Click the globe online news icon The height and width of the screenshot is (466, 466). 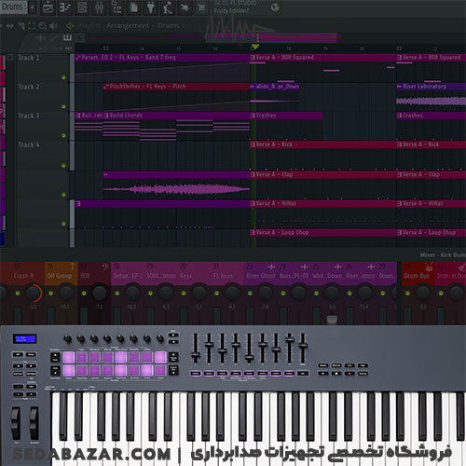[275, 7]
